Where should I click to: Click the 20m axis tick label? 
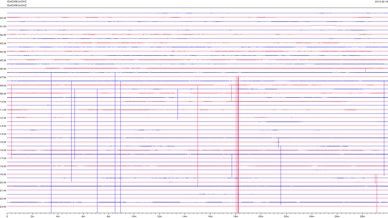pos(261,216)
